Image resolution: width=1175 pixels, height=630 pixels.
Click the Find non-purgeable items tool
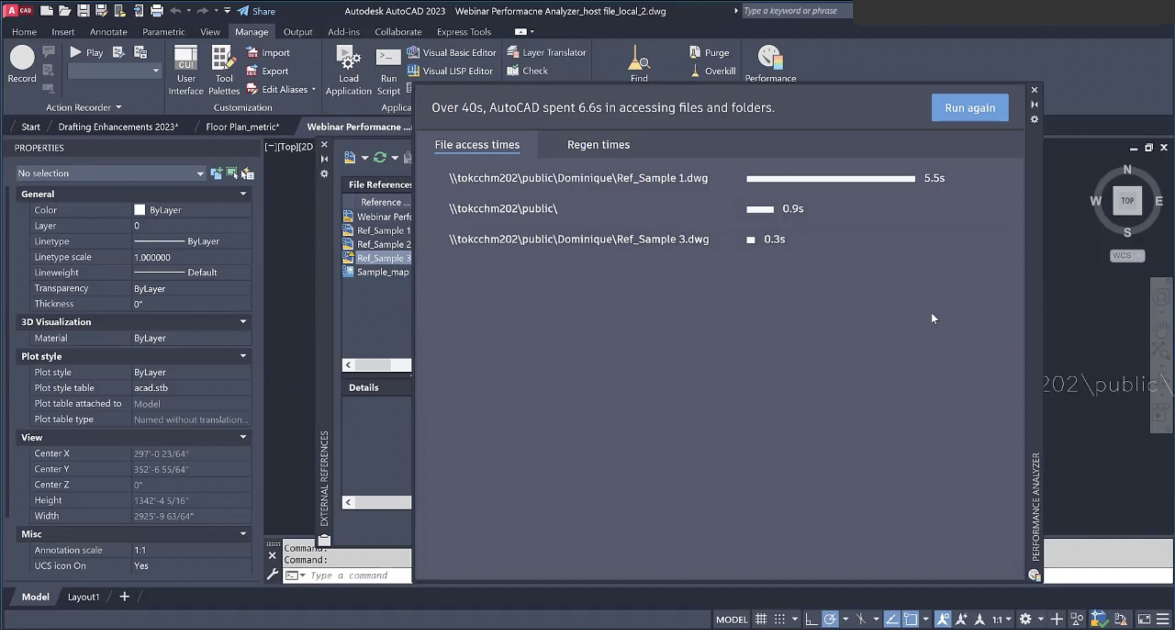[639, 64]
